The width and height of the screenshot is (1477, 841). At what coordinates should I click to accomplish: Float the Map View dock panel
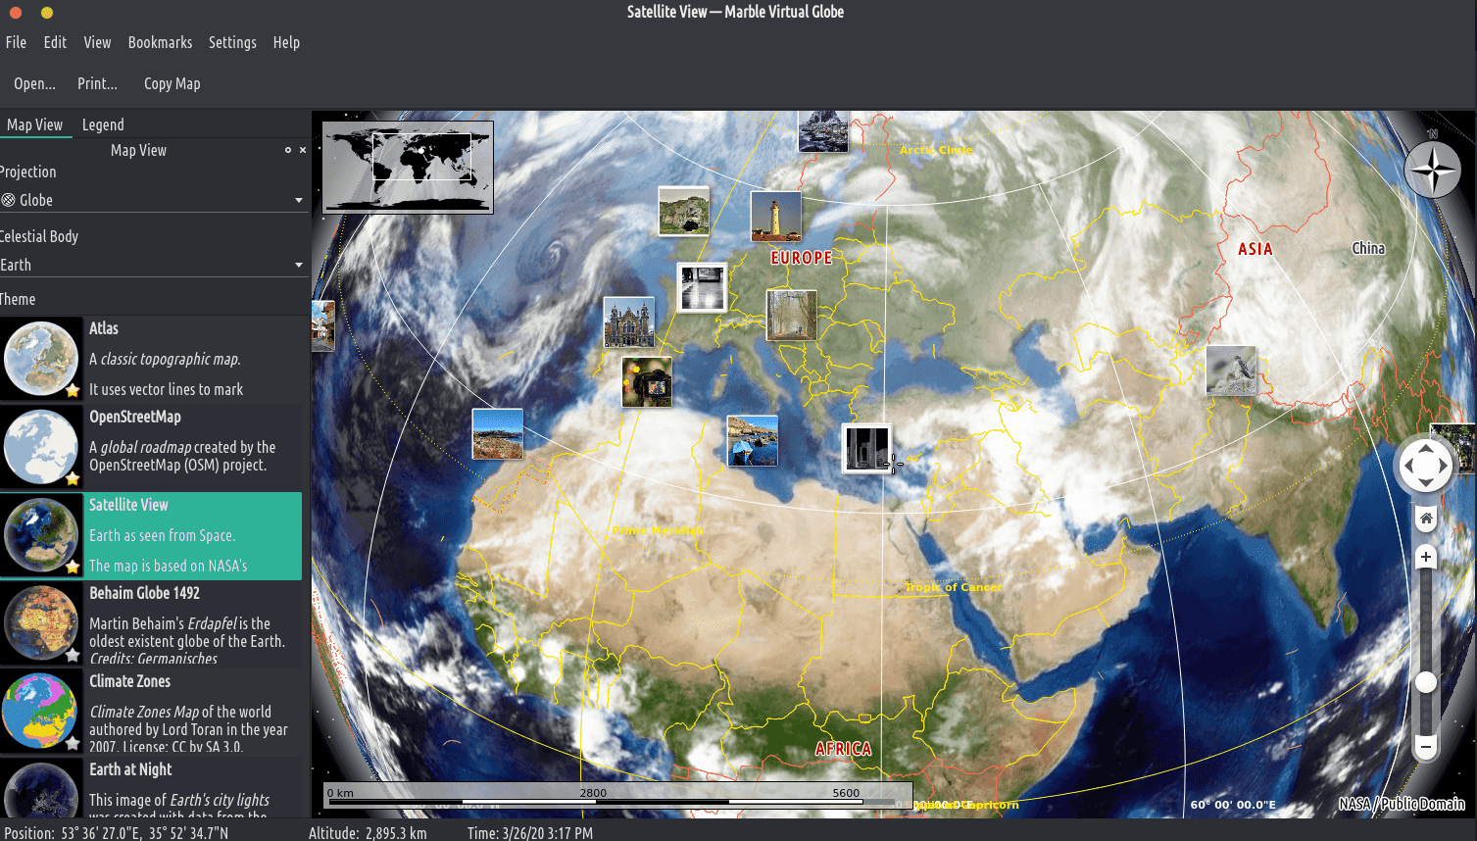pos(288,150)
